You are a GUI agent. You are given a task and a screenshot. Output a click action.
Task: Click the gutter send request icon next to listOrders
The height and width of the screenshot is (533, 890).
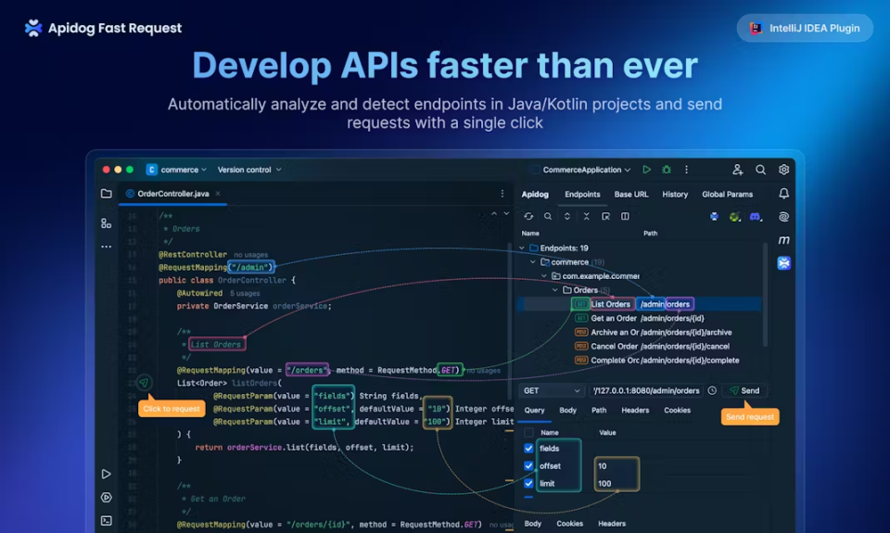[x=145, y=383]
